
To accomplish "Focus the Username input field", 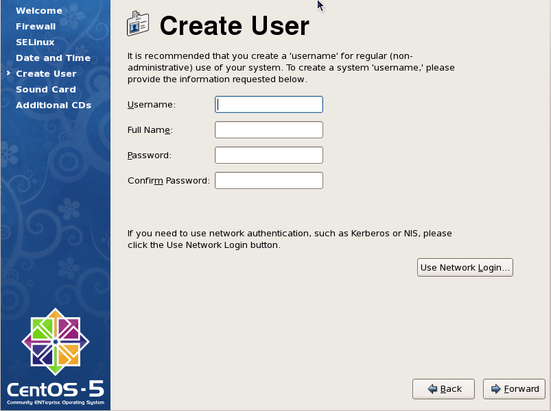I will coord(269,105).
